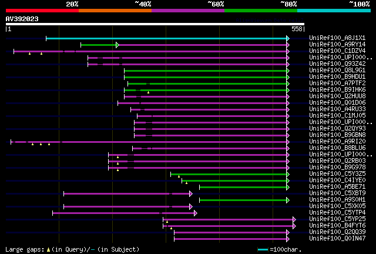
Task: Click the UniRef100_A4RU33 label
Action: (x=337, y=109)
